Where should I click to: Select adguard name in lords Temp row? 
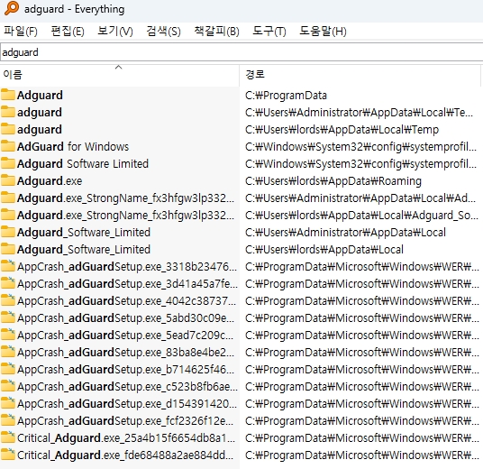tap(40, 130)
